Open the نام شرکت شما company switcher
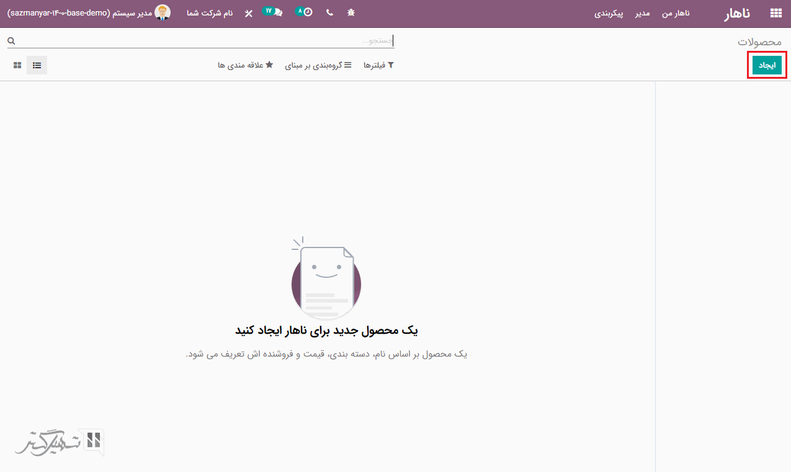Image resolution: width=791 pixels, height=472 pixels. click(x=210, y=13)
